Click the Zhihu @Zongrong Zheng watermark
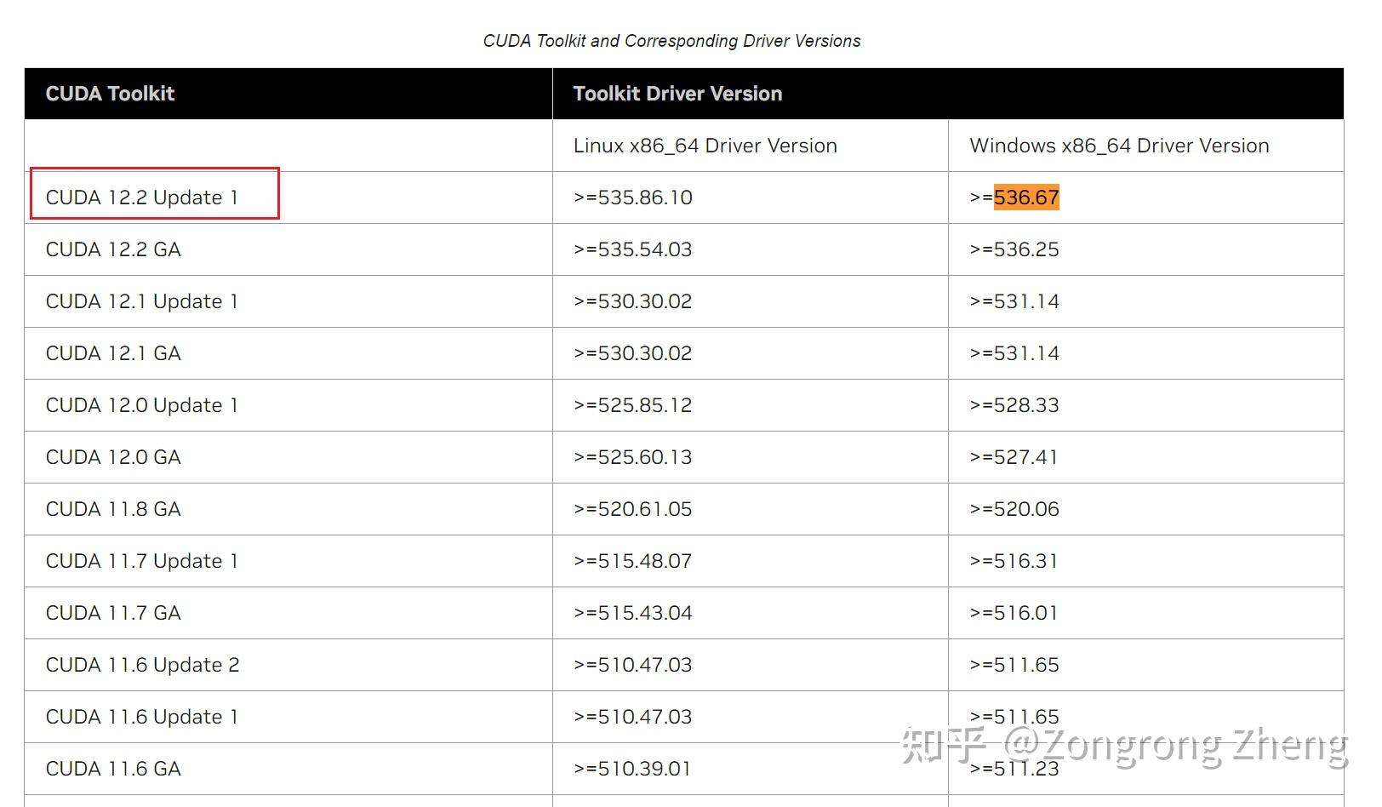This screenshot has width=1382, height=807. point(1123,746)
